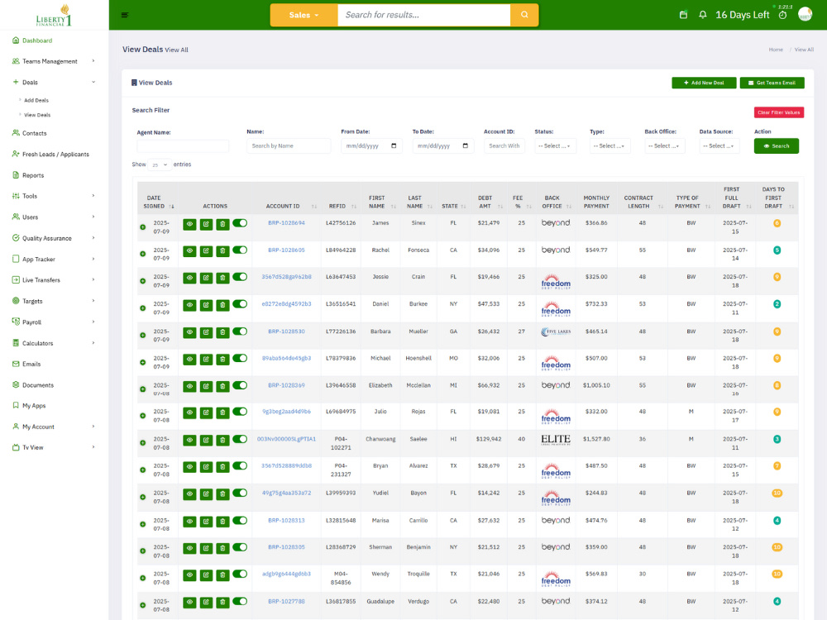The height and width of the screenshot is (620, 827).
Task: Focus the Search for results box
Action: pyautogui.click(x=423, y=15)
